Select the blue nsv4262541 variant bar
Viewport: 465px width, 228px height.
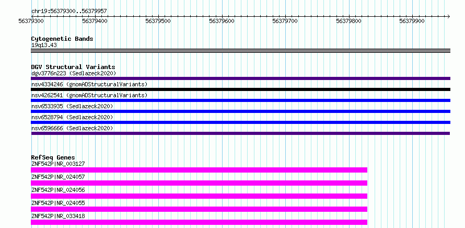pos(240,100)
